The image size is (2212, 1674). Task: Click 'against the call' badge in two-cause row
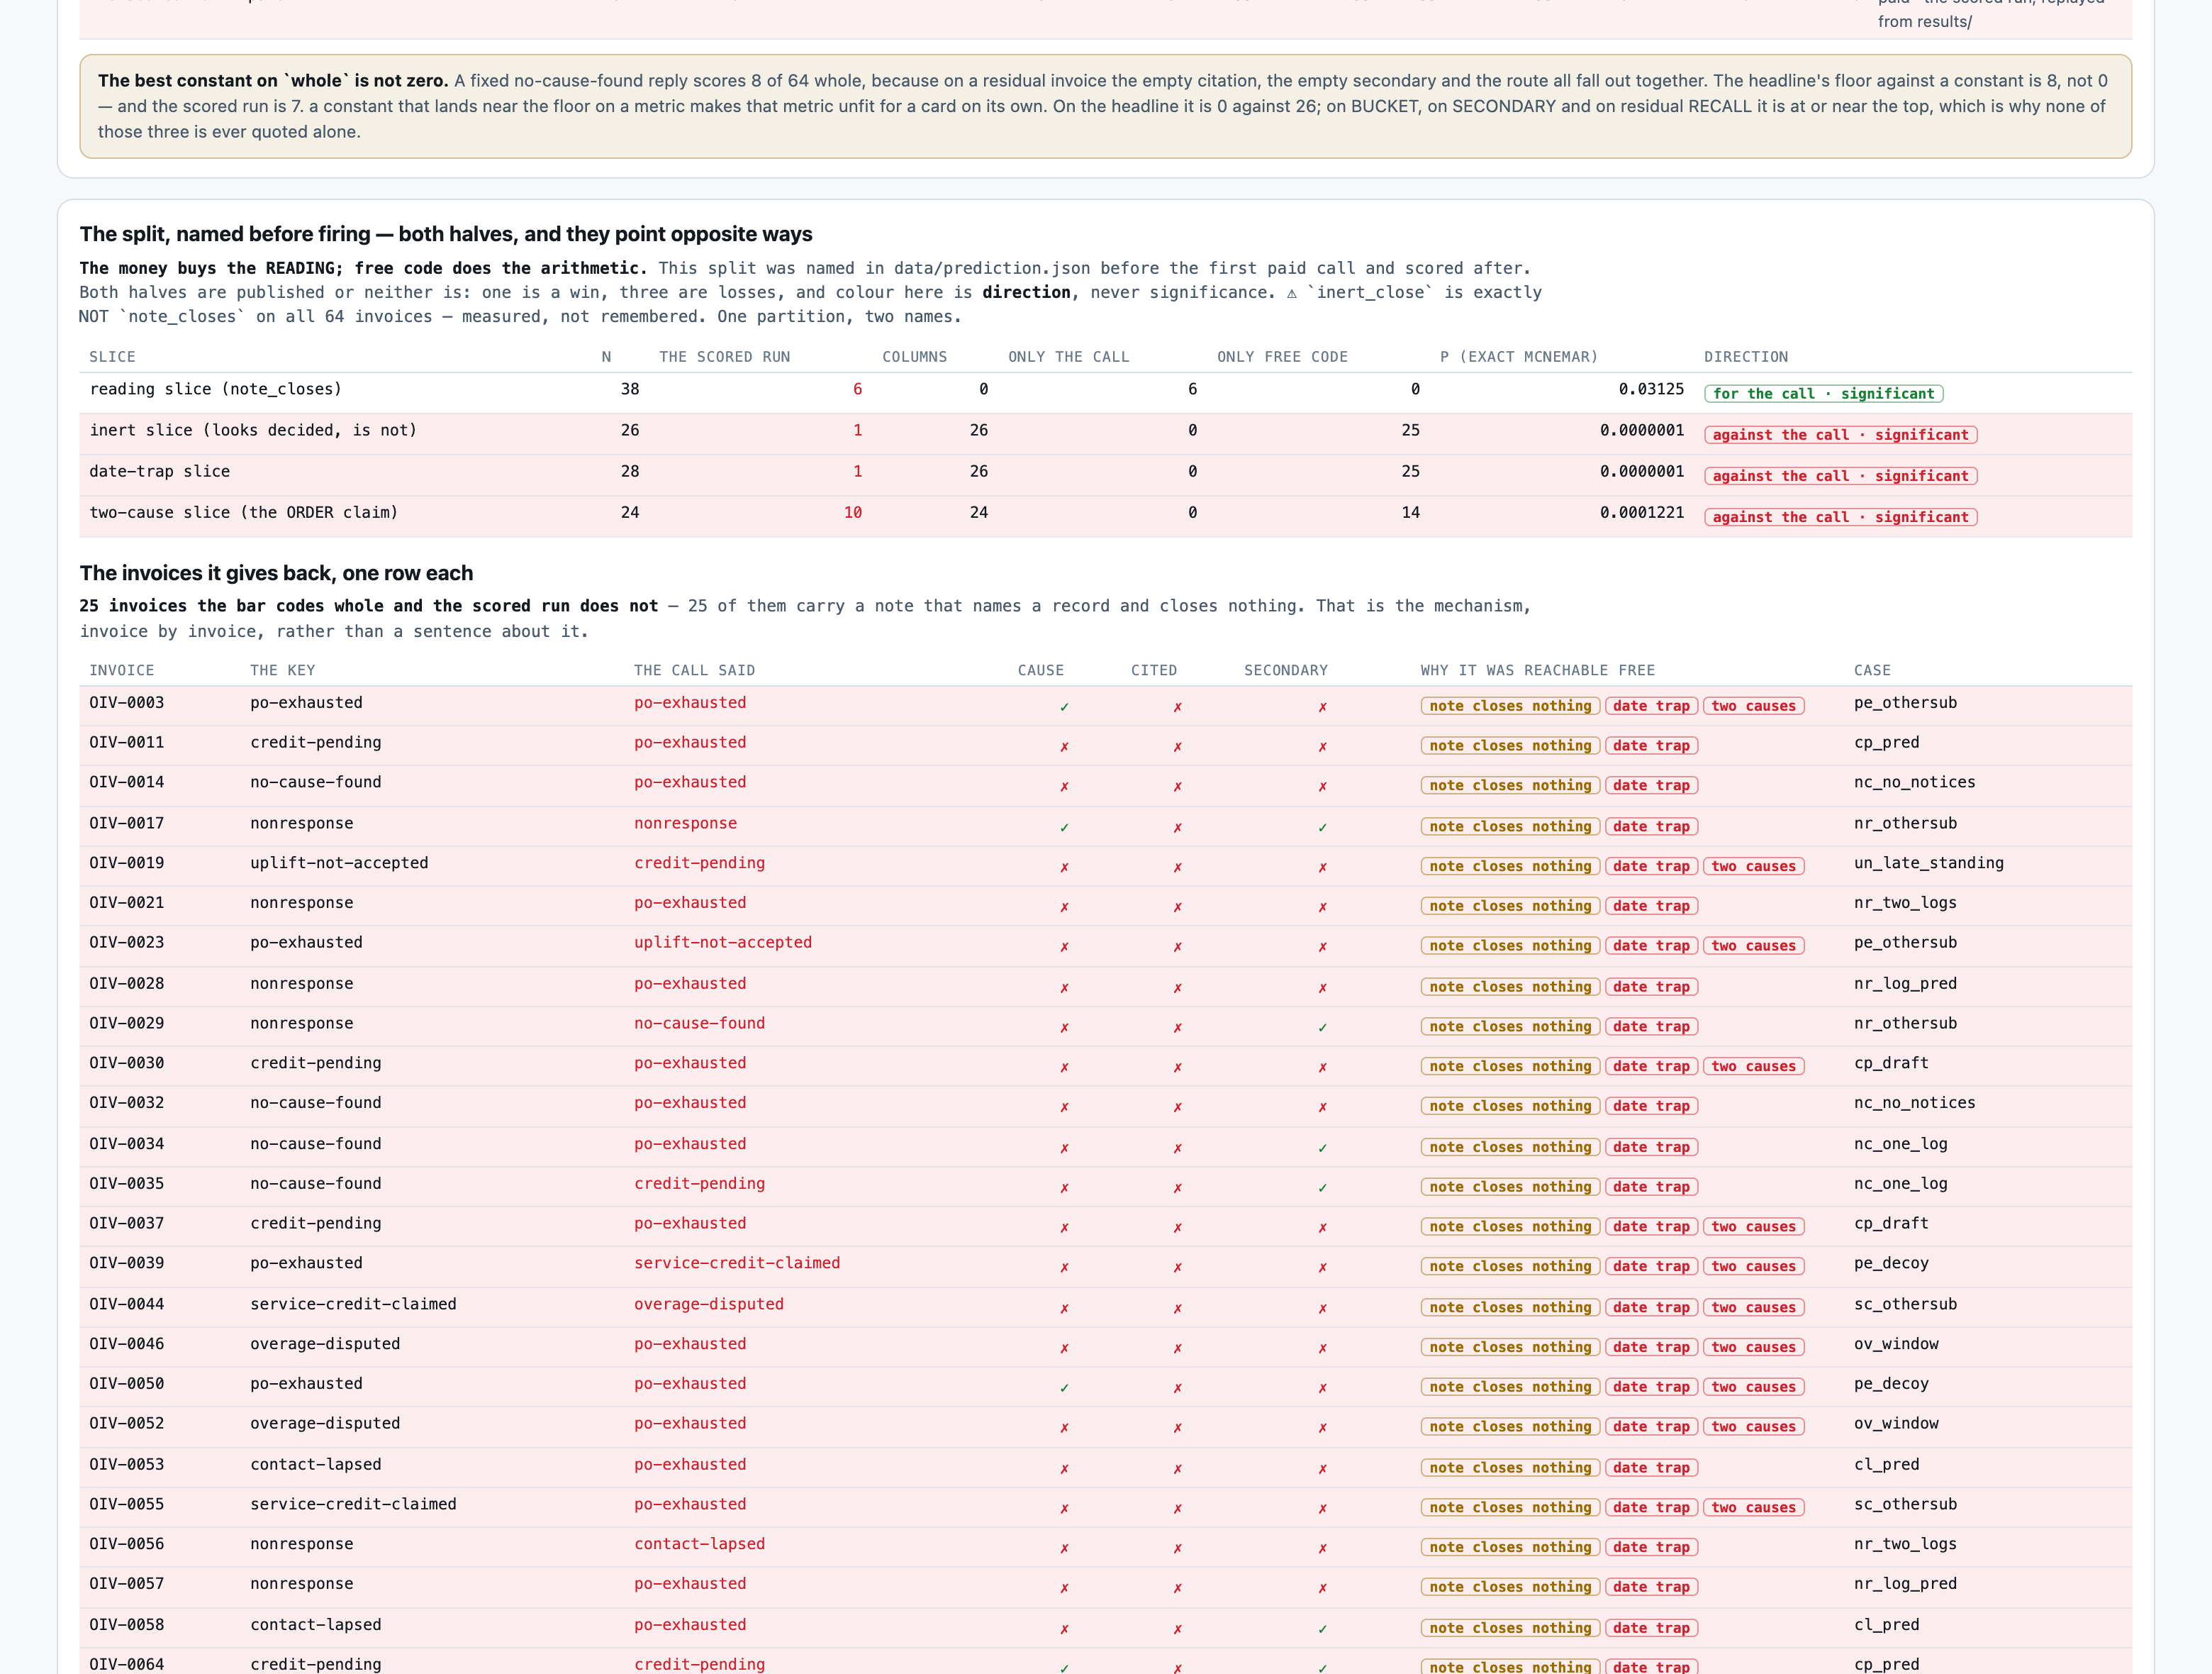(1840, 517)
